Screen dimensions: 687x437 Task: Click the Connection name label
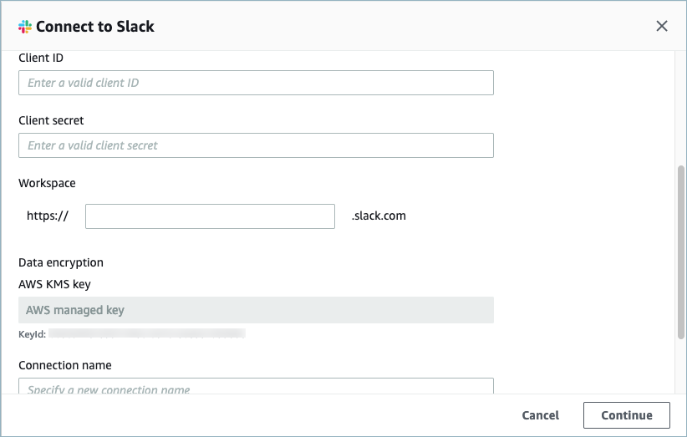click(x=65, y=365)
